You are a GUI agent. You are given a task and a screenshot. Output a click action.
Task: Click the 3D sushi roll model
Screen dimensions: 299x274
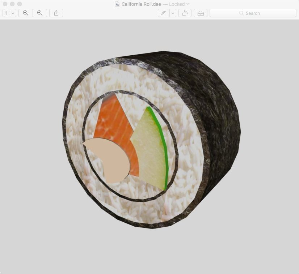pyautogui.click(x=152, y=140)
